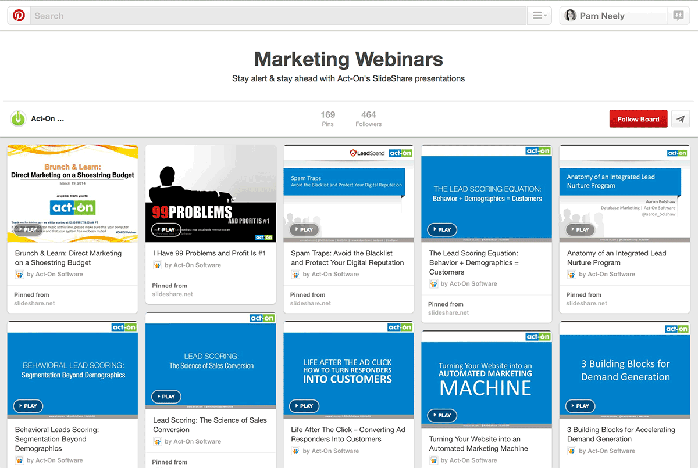Click slideshare.net link under Spam Traps pin

(x=311, y=303)
